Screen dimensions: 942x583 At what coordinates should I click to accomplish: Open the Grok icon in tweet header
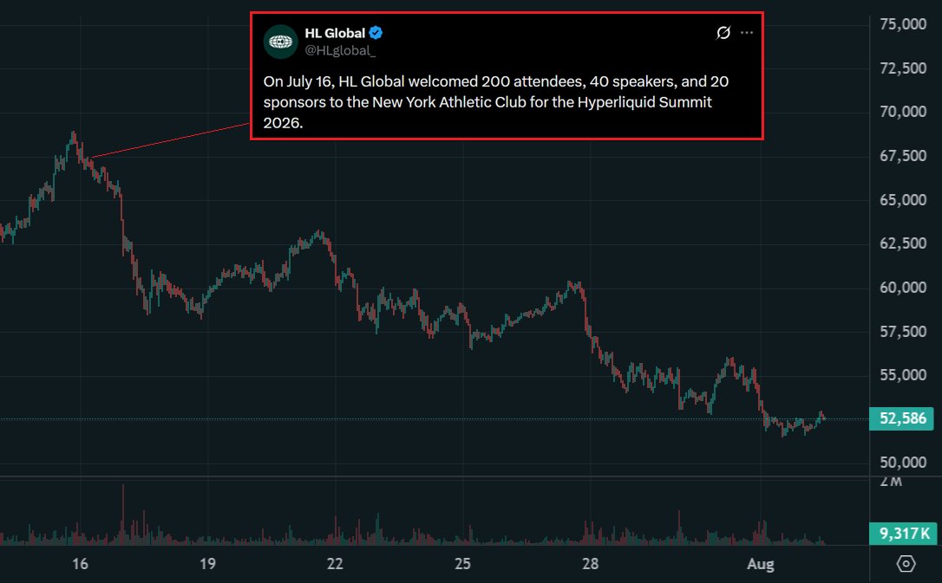723,32
